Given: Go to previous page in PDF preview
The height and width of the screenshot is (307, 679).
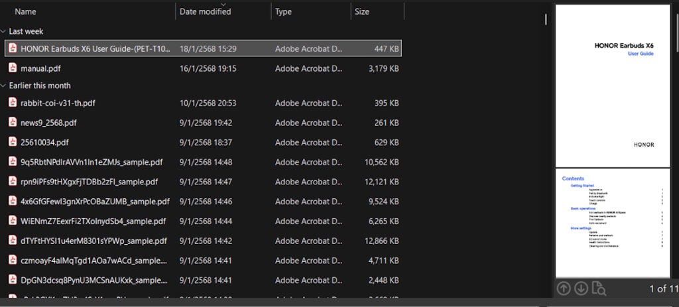Looking at the screenshot, I should click(x=564, y=288).
